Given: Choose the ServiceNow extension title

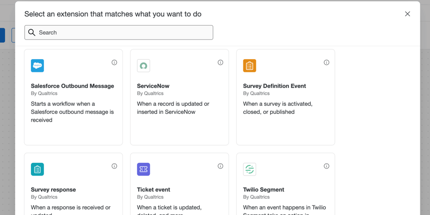Looking at the screenshot, I should click(x=154, y=86).
